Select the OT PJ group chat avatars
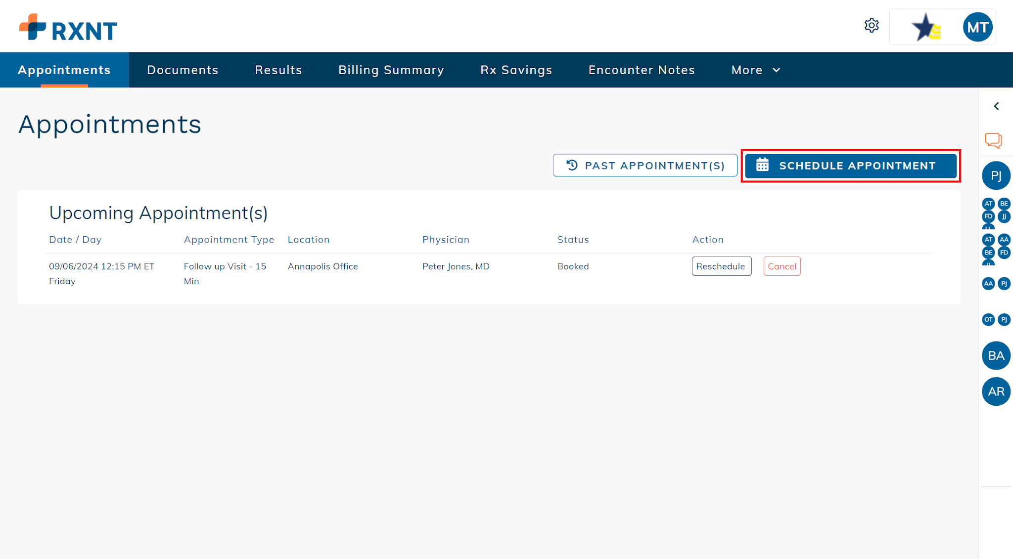This screenshot has height=559, width=1013. pos(996,319)
